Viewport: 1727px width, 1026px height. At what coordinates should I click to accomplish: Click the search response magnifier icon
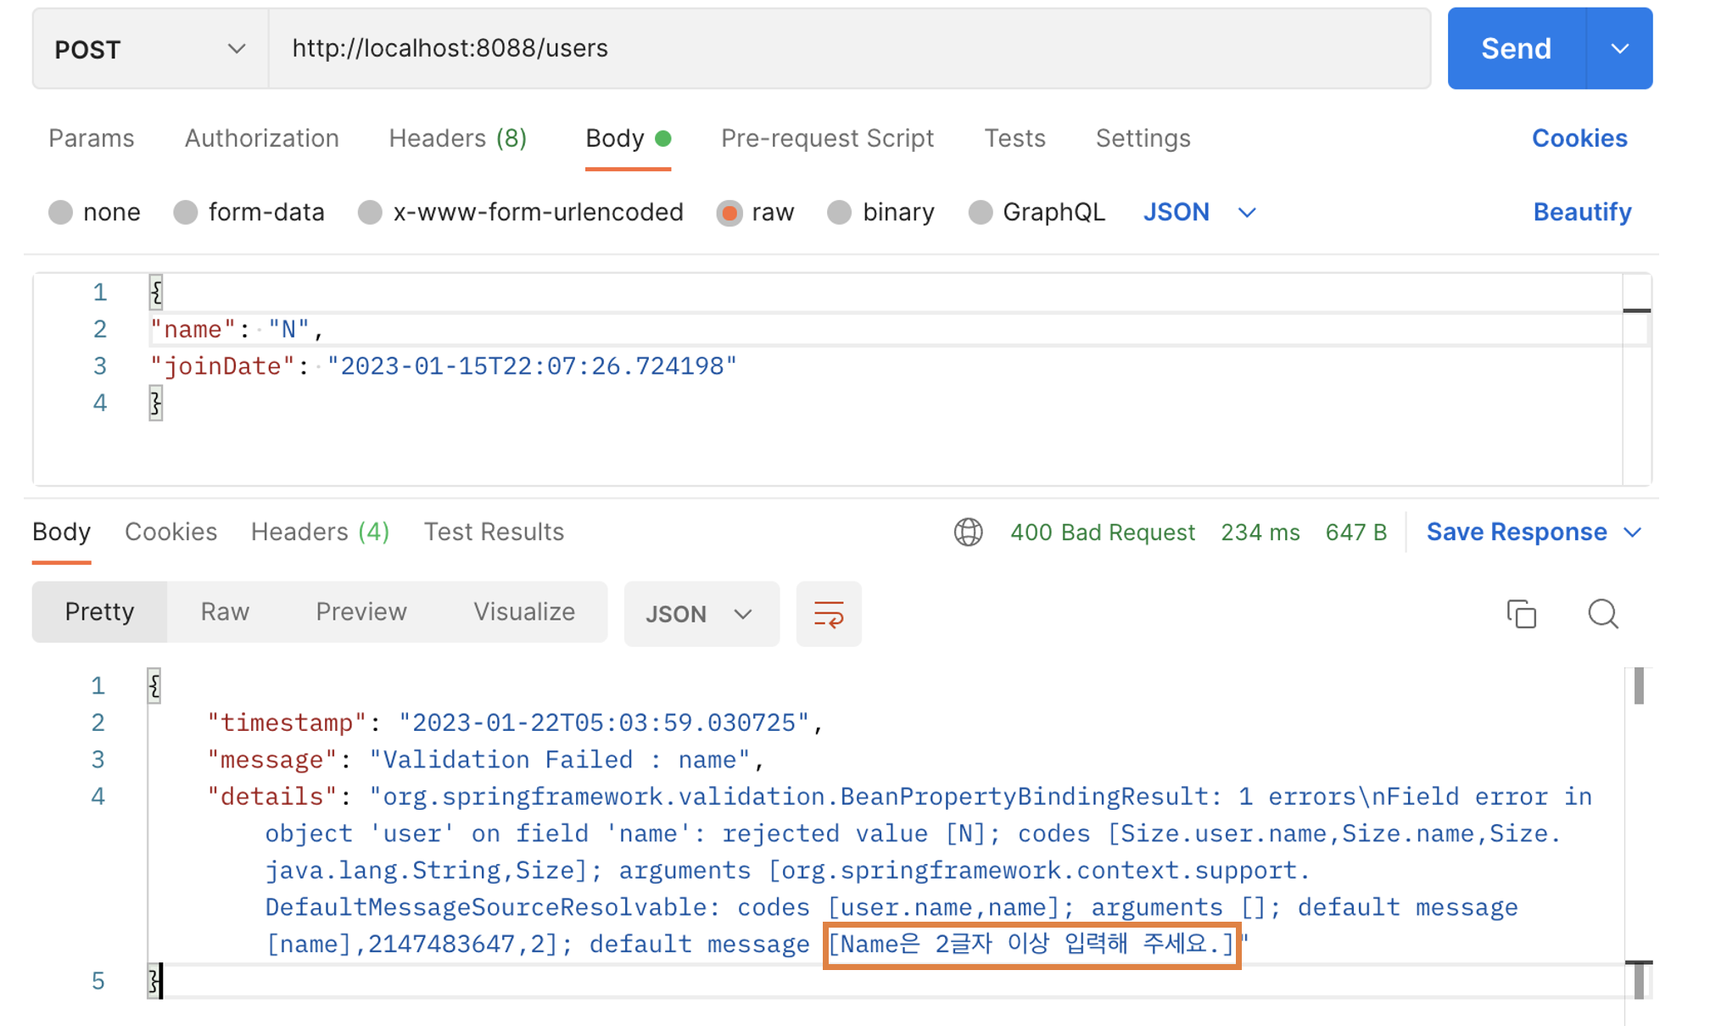pos(1602,614)
